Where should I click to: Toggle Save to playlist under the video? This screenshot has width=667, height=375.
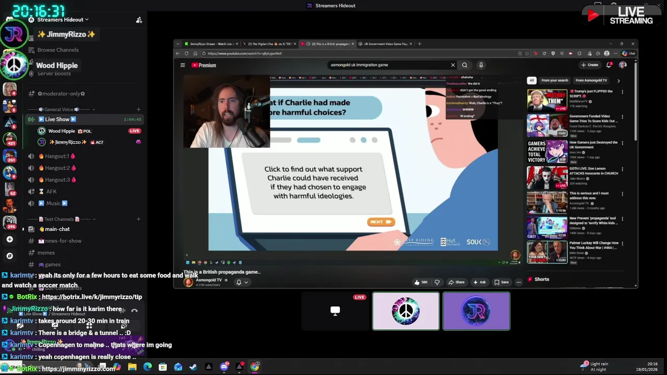(501, 282)
